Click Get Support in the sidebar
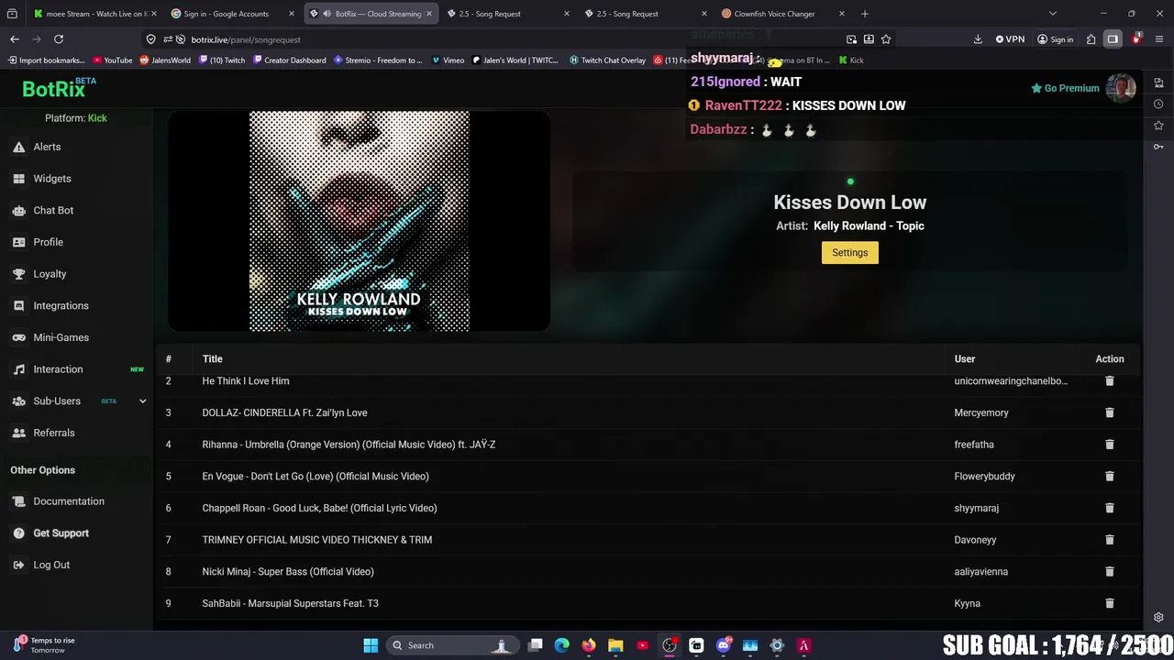 [x=61, y=533]
